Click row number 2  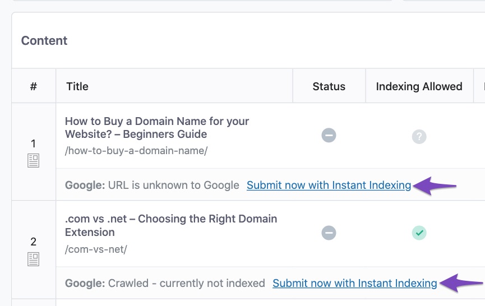(34, 242)
